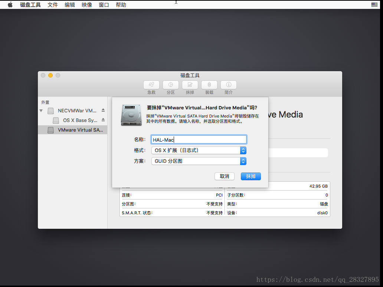Click the 抹掉 erase toolbar icon
The height and width of the screenshot is (287, 383).
(x=190, y=85)
